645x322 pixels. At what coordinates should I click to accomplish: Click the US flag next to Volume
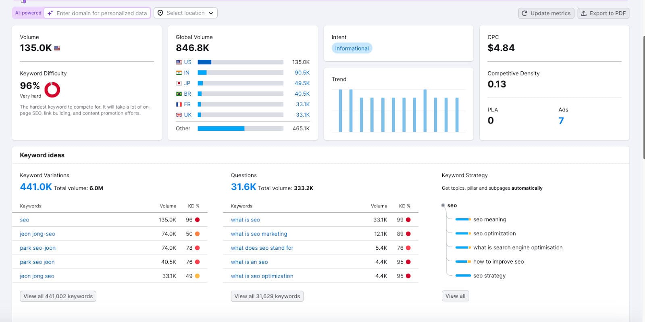[x=57, y=48]
